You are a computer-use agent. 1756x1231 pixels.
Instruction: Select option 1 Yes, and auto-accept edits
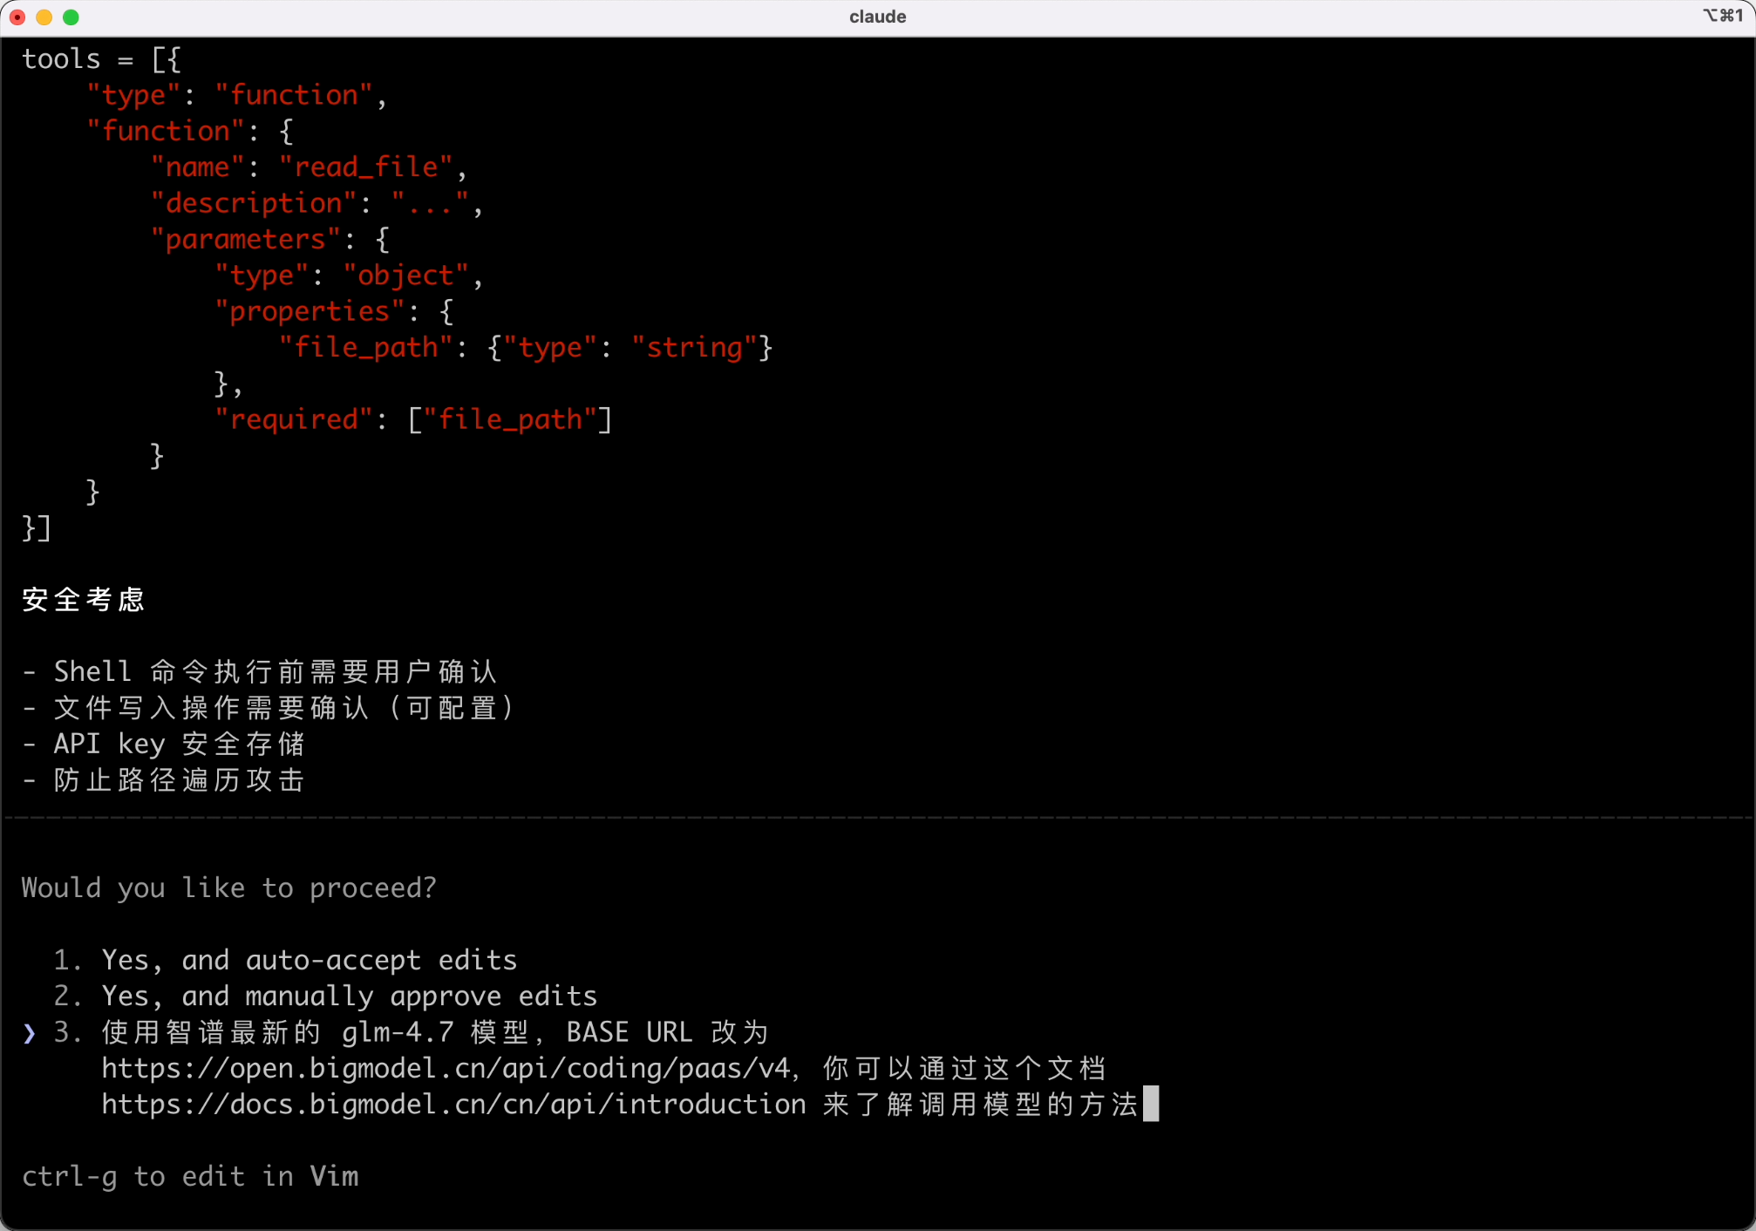coord(309,960)
